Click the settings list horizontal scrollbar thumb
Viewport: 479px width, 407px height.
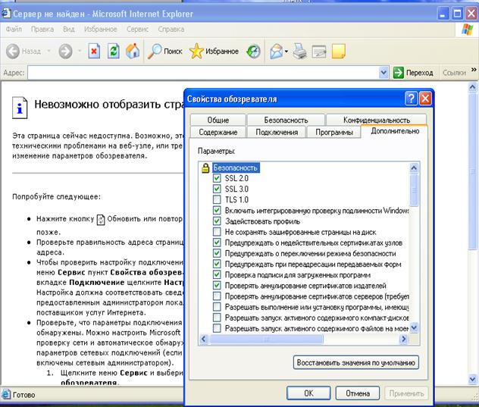[x=266, y=339]
